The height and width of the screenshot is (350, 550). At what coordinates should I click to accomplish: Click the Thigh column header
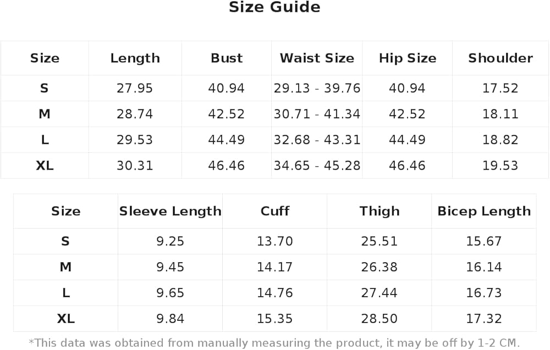(379, 212)
